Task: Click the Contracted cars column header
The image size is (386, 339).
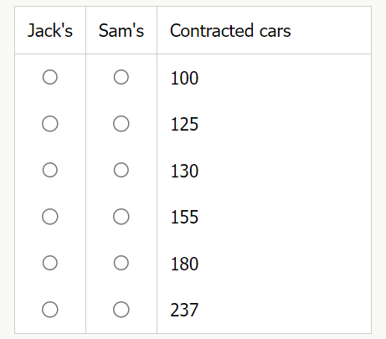Action: point(230,30)
